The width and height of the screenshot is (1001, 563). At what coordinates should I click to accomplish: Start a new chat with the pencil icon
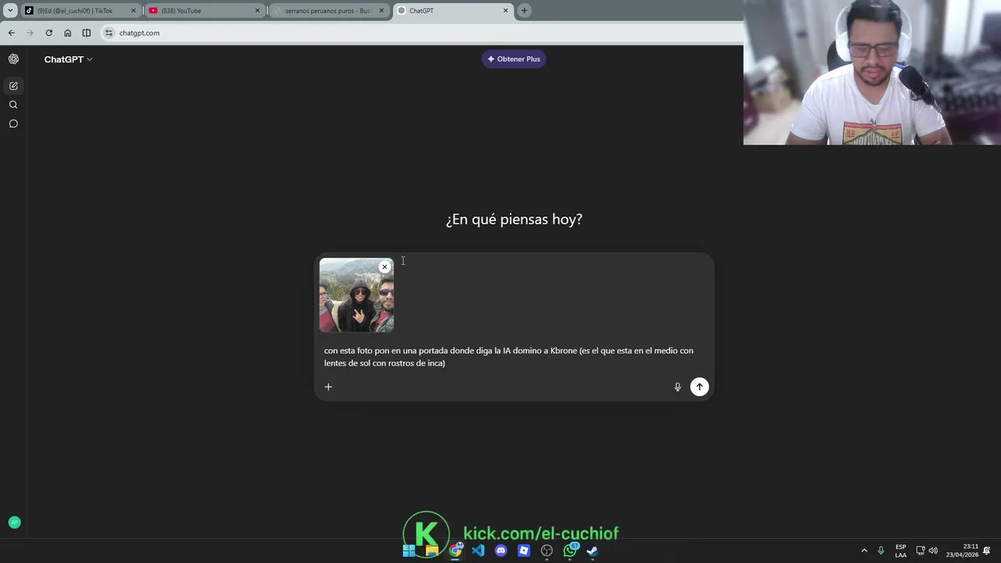tap(13, 86)
